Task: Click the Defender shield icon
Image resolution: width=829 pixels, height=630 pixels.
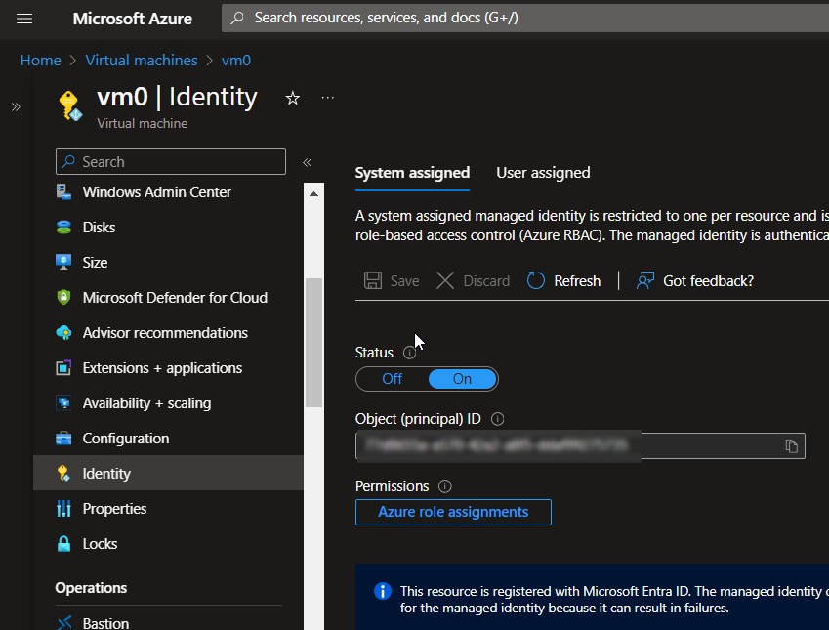Action: [x=64, y=297]
